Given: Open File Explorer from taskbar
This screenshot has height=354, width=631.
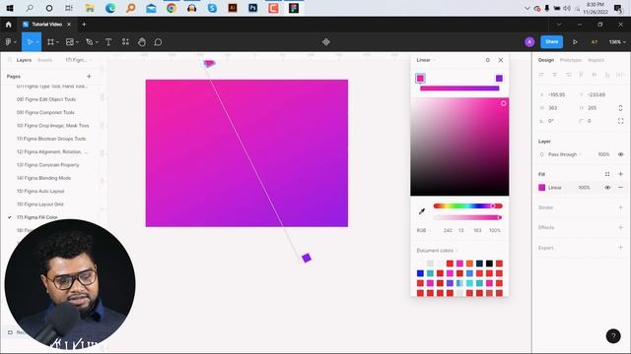Looking at the screenshot, I should click(x=90, y=8).
